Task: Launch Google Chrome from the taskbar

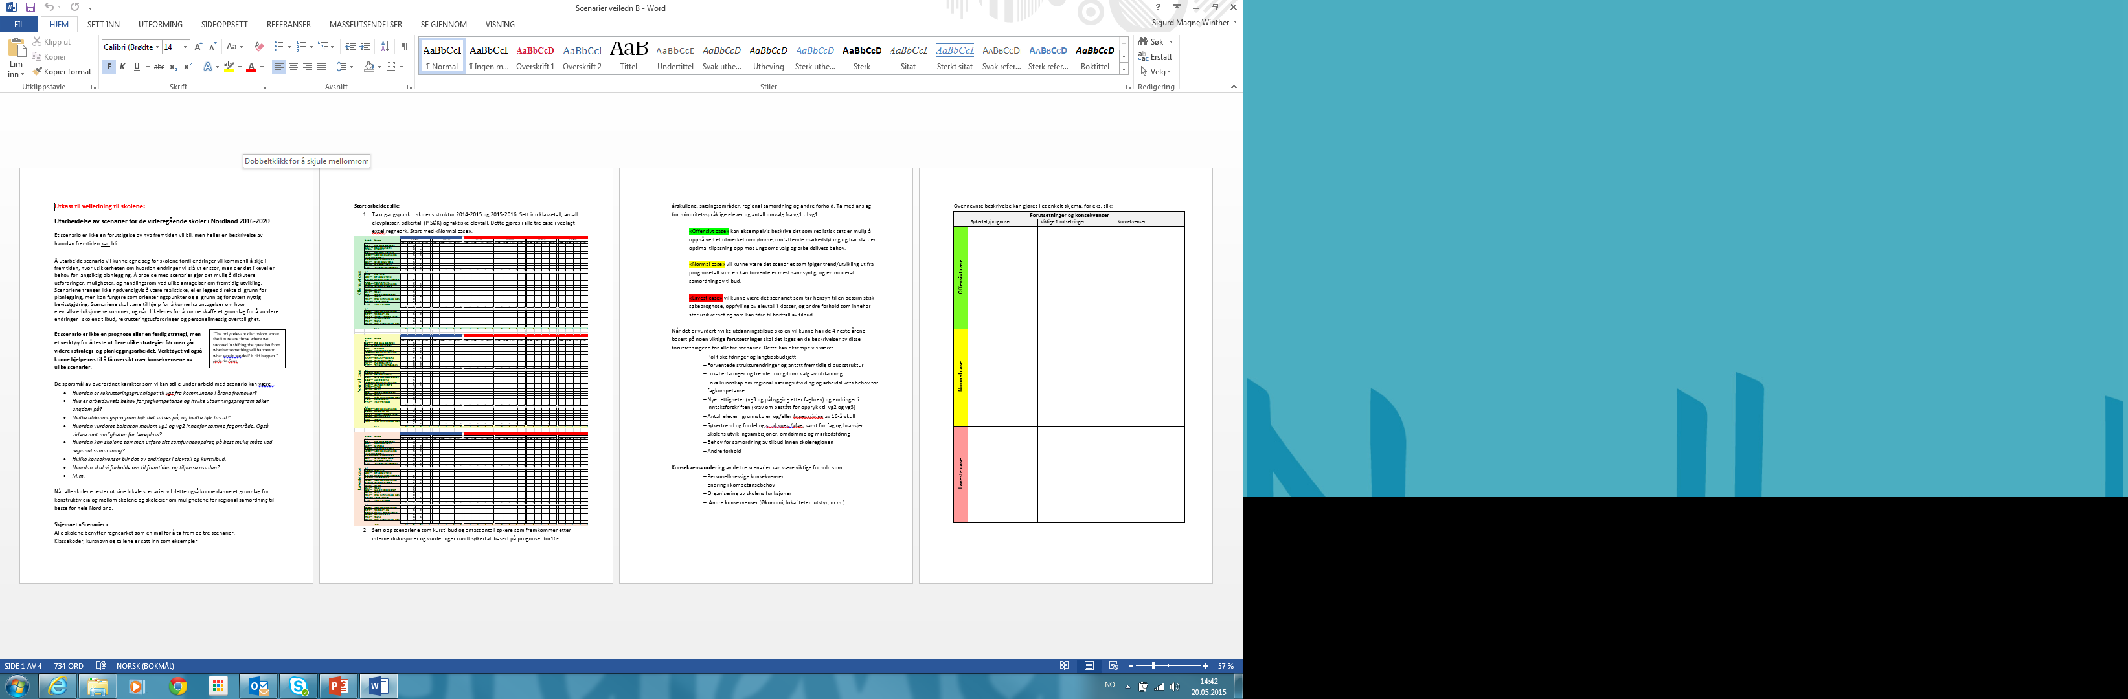Action: pyautogui.click(x=177, y=686)
